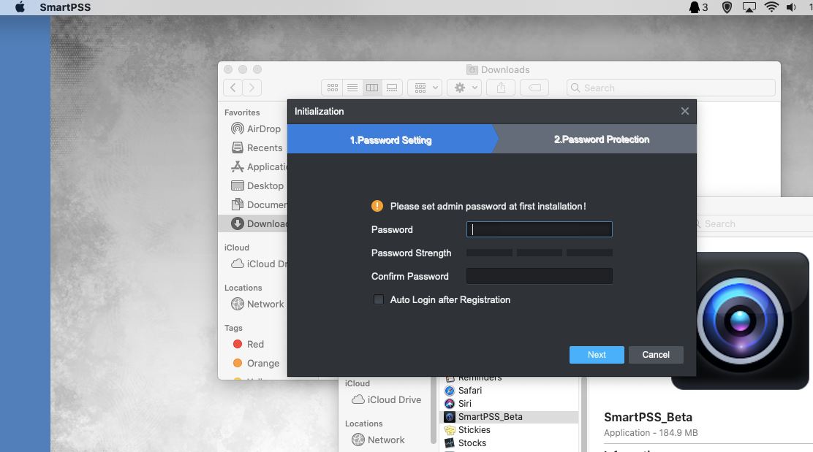The image size is (813, 452).
Task: Focus the Confirm Password field
Action: click(x=540, y=276)
